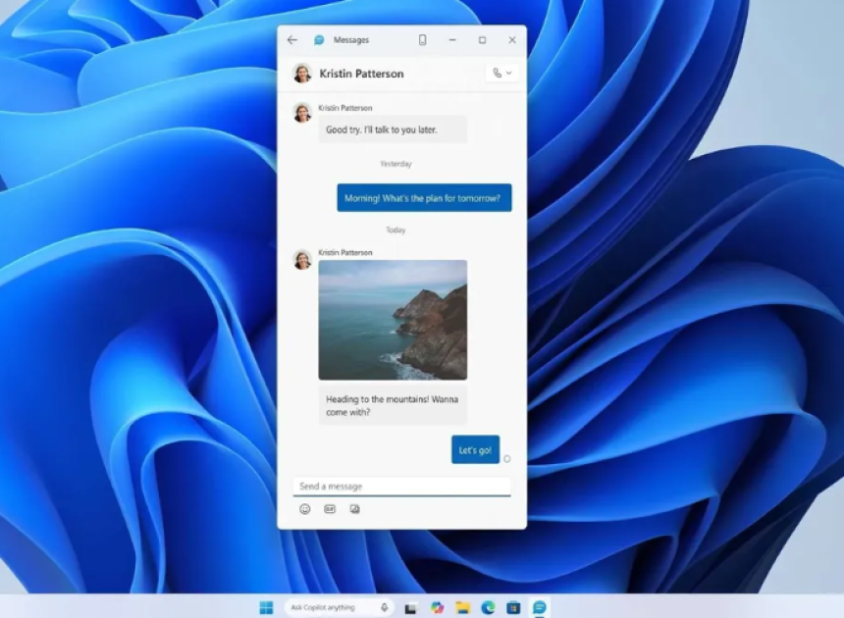Maximize the Messages window
The width and height of the screenshot is (844, 618).
click(x=482, y=40)
